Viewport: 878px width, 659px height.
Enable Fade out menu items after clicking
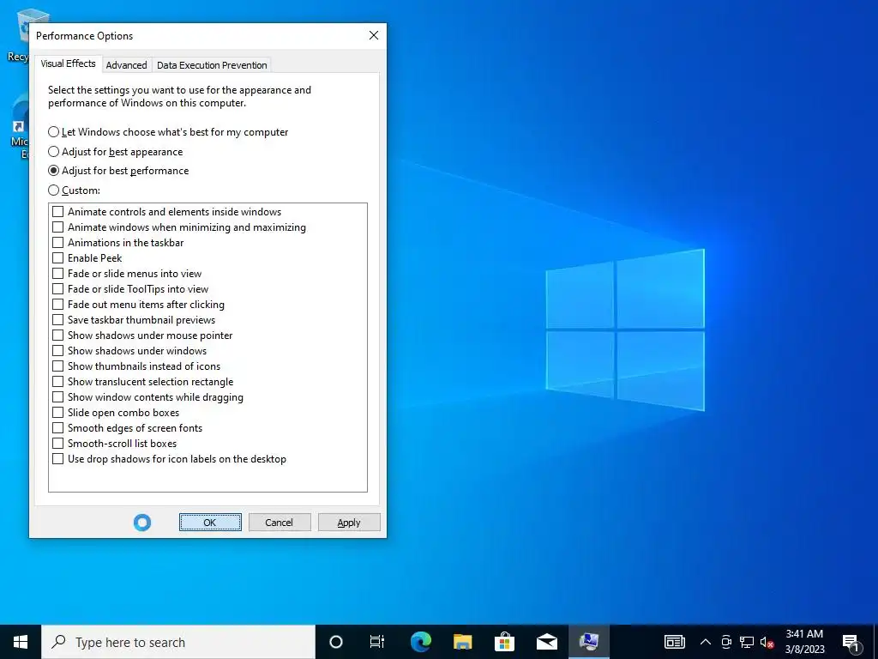[x=57, y=305]
